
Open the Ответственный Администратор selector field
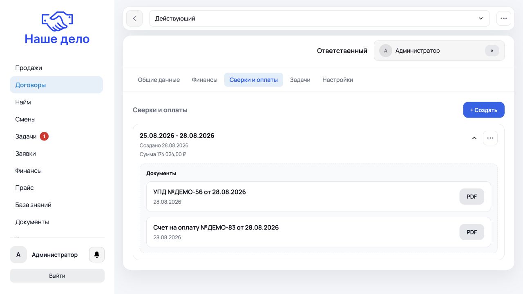pos(439,51)
